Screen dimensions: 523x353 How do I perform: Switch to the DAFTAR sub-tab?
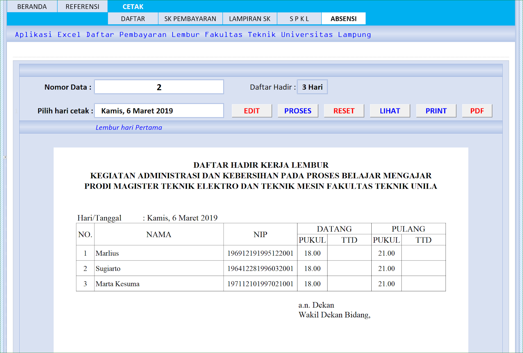pos(133,19)
